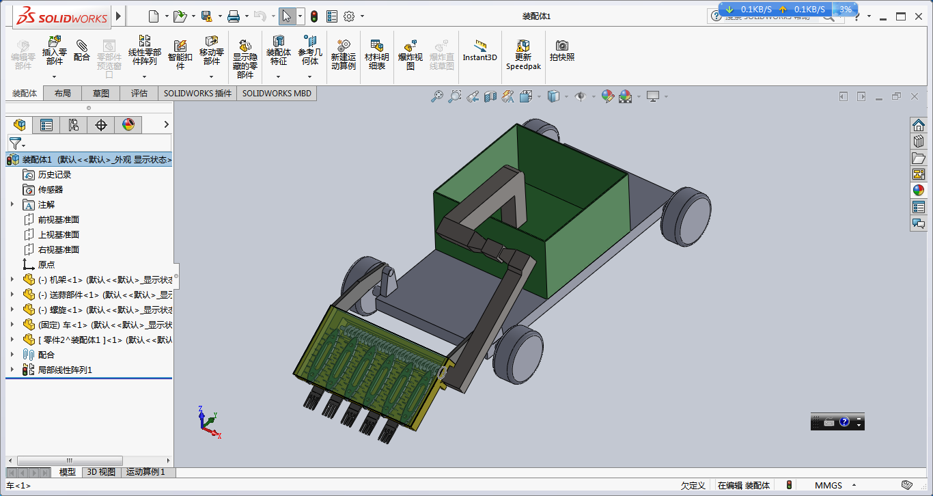The width and height of the screenshot is (933, 496).
Task: Switch to the 运动算例 1 bottom tab
Action: click(145, 472)
